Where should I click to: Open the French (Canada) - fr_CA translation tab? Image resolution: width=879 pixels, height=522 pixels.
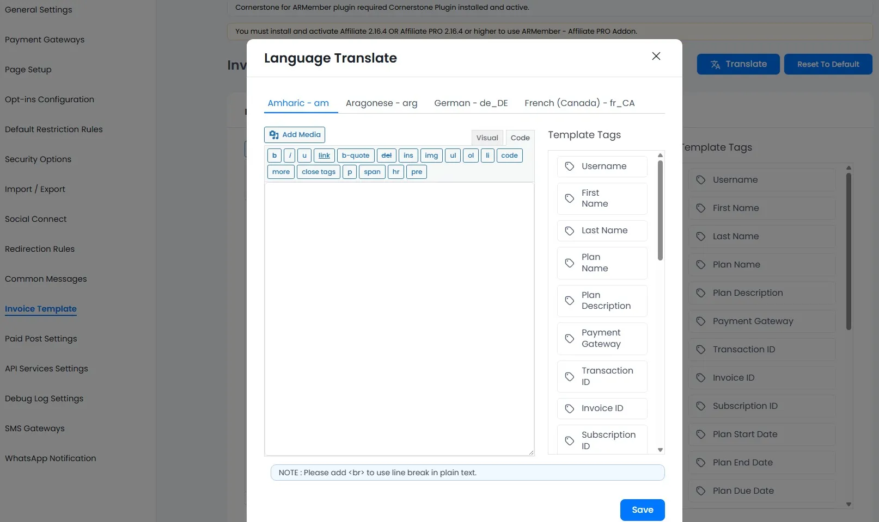[x=579, y=103]
